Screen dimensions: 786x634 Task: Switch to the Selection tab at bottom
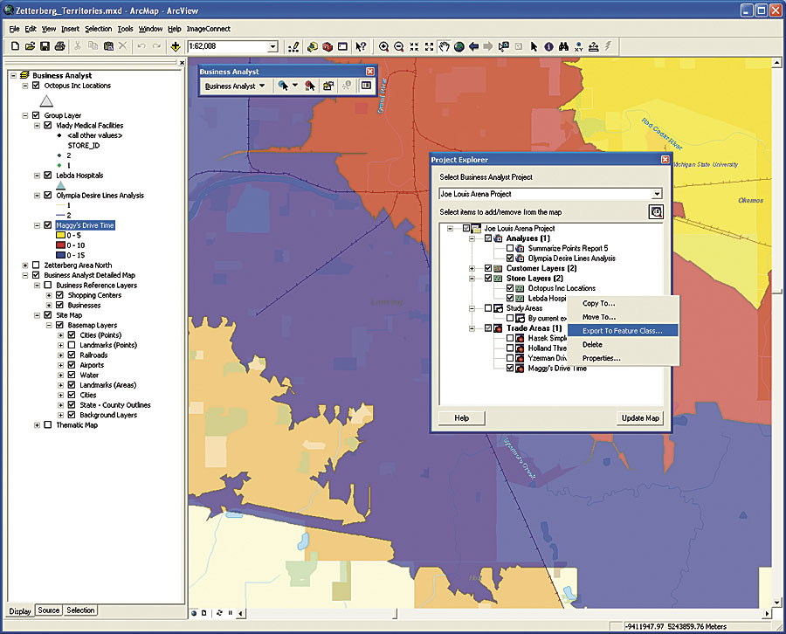(80, 610)
